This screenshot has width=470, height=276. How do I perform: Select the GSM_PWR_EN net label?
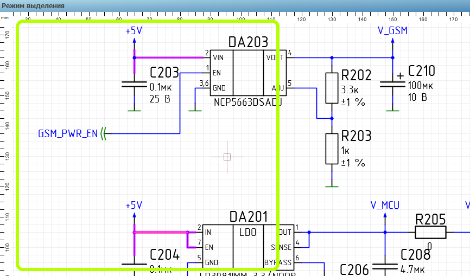[x=68, y=133]
